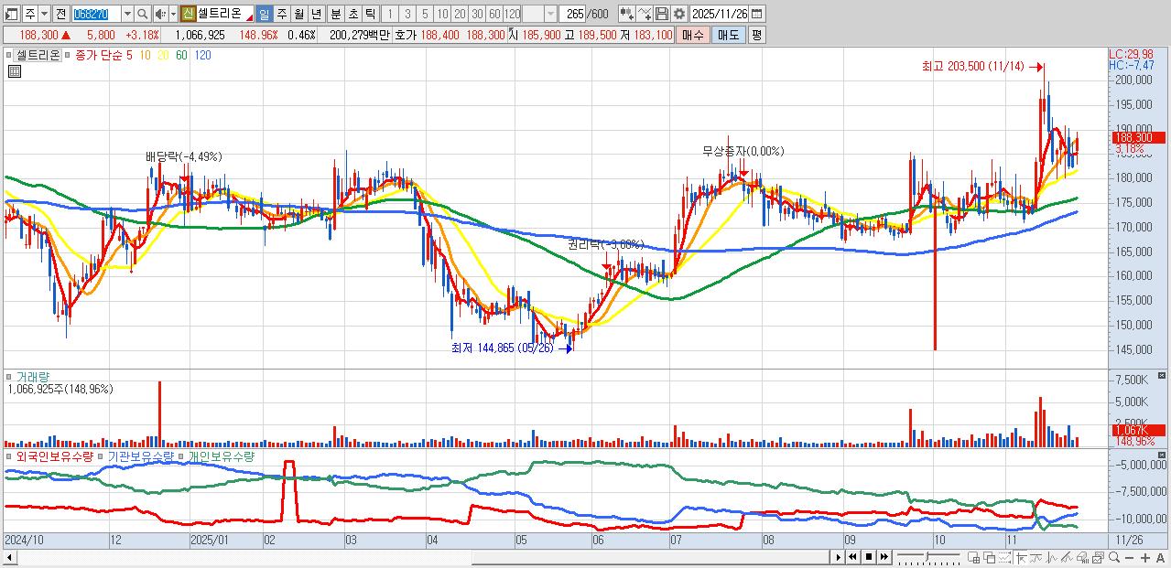Toggle the small square before 거래량 label

tap(8, 376)
